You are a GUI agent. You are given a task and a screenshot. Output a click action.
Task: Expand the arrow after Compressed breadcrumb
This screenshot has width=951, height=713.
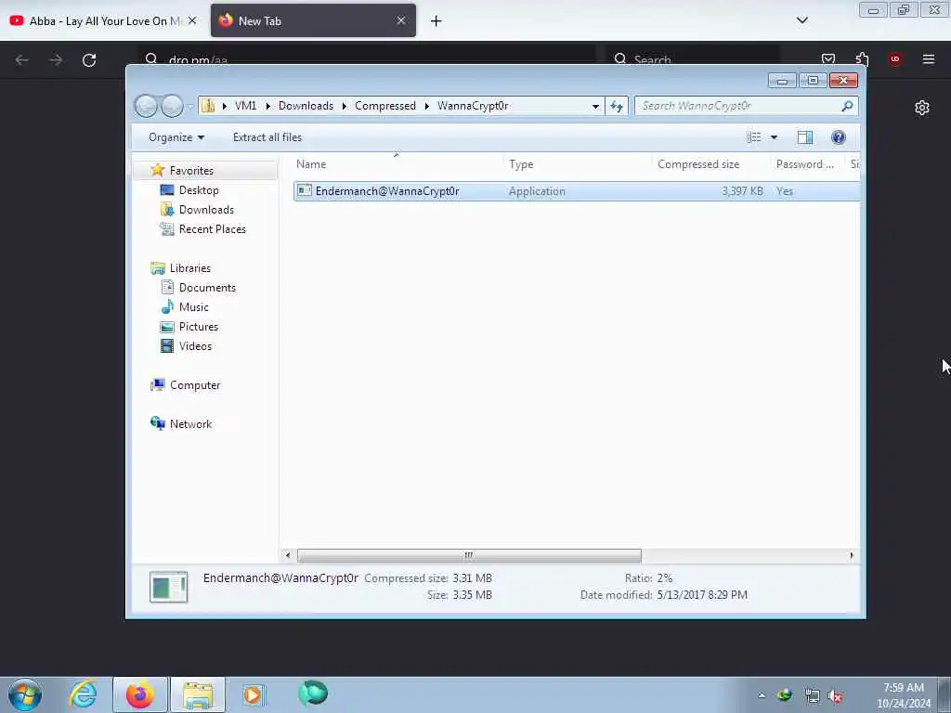(x=426, y=106)
